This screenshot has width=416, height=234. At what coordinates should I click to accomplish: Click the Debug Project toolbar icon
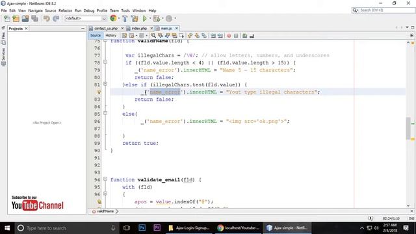157,18
